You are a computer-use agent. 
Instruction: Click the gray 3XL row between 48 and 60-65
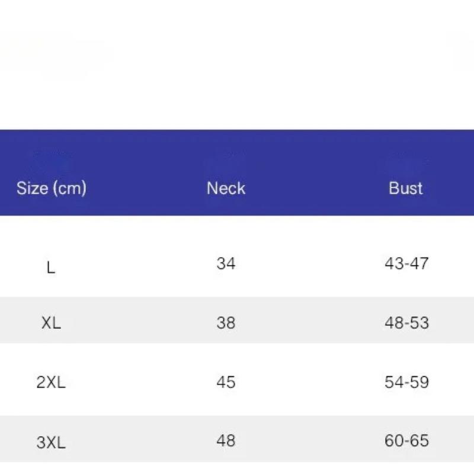click(x=314, y=440)
